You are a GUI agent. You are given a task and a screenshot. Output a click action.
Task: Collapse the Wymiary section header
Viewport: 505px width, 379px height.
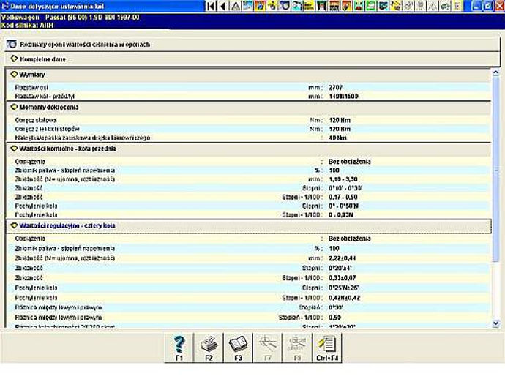tap(248, 75)
